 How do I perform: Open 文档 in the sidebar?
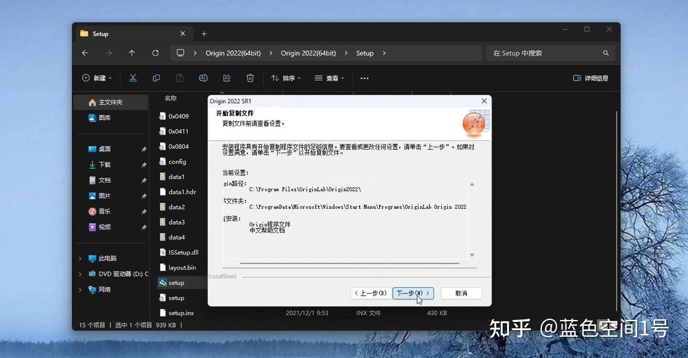point(105,180)
